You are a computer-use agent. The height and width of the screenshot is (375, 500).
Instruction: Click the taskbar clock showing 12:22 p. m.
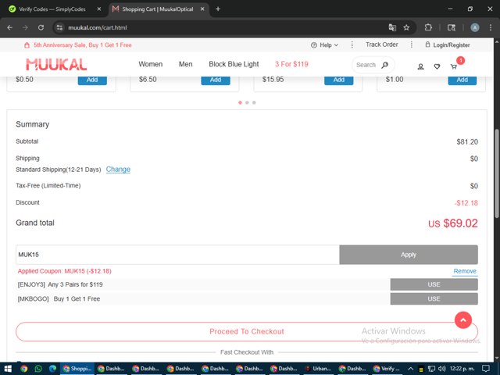click(x=462, y=369)
